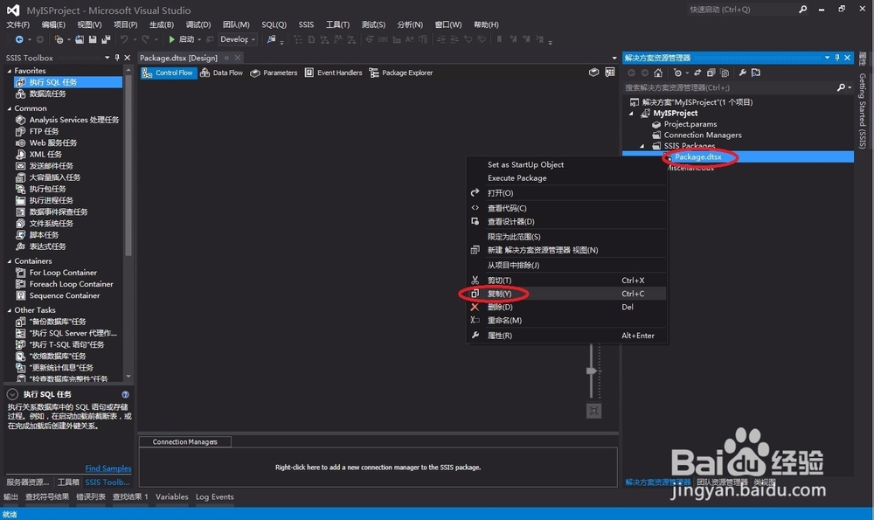Open the Getting Started (SSIS) side tab
Viewport: 874px width, 520px height.
click(863, 110)
